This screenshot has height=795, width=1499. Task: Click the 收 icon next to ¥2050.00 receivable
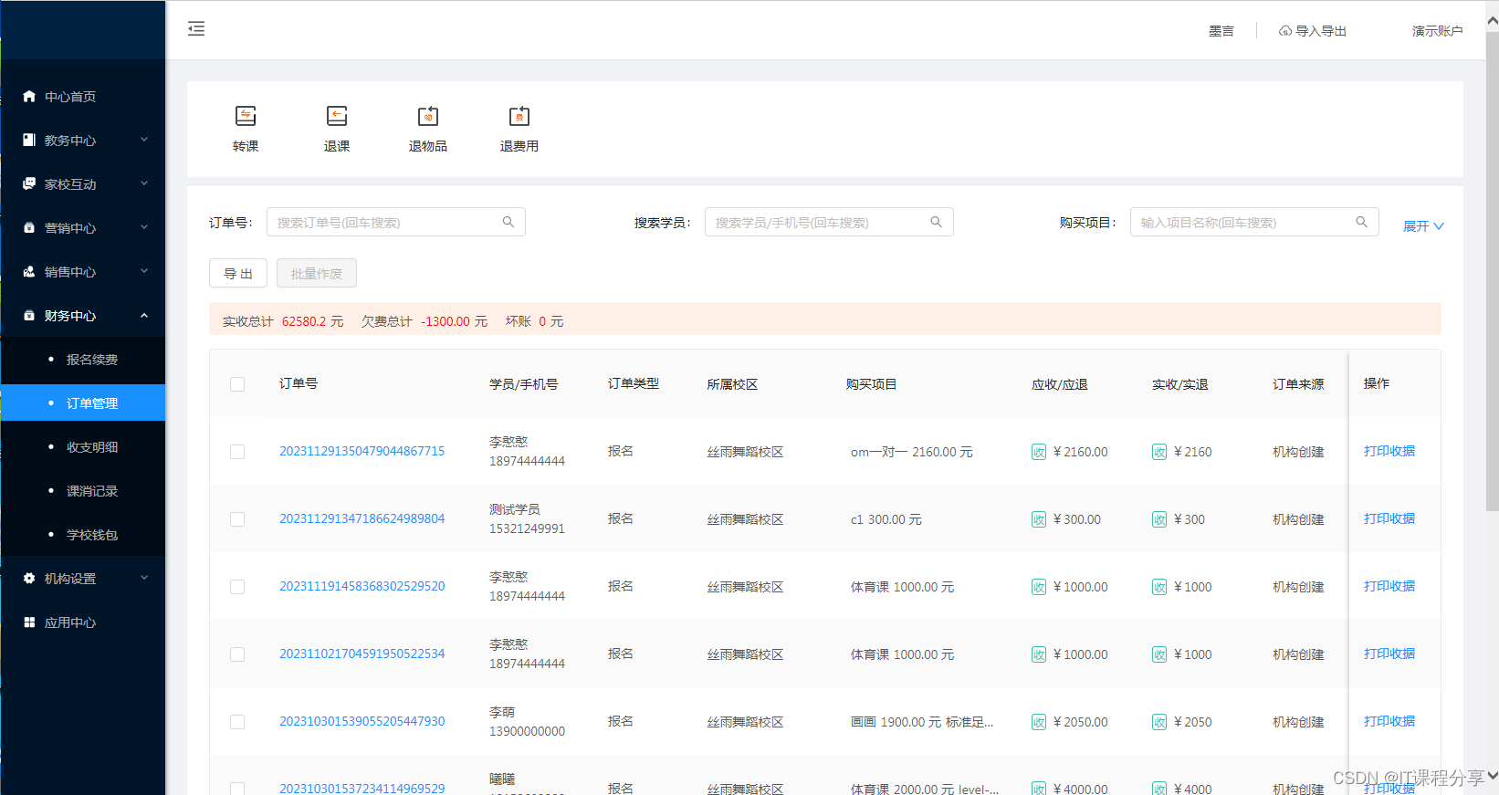[1039, 722]
